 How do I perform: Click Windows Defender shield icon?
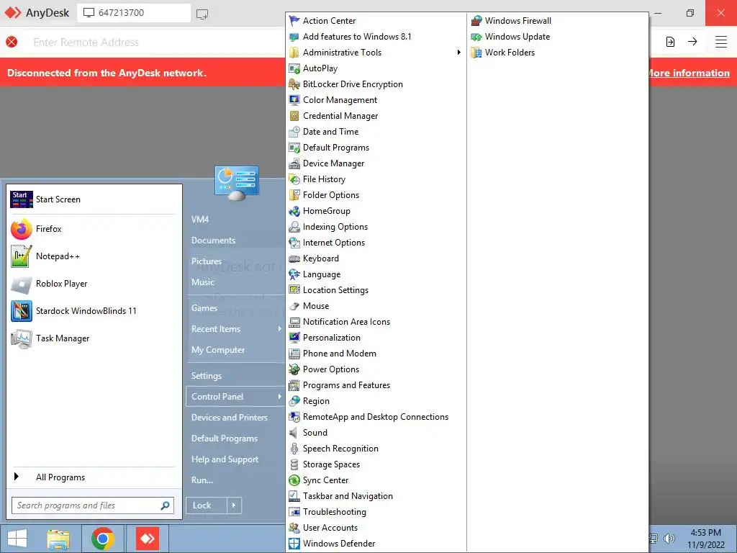pyautogui.click(x=294, y=544)
